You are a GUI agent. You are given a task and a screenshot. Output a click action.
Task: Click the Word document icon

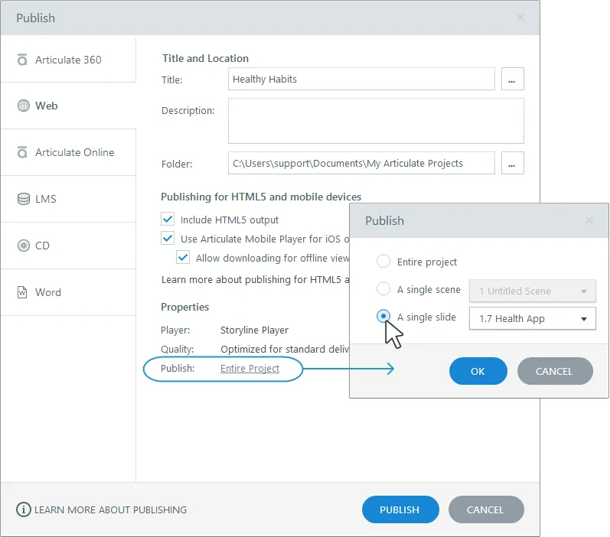pyautogui.click(x=22, y=292)
